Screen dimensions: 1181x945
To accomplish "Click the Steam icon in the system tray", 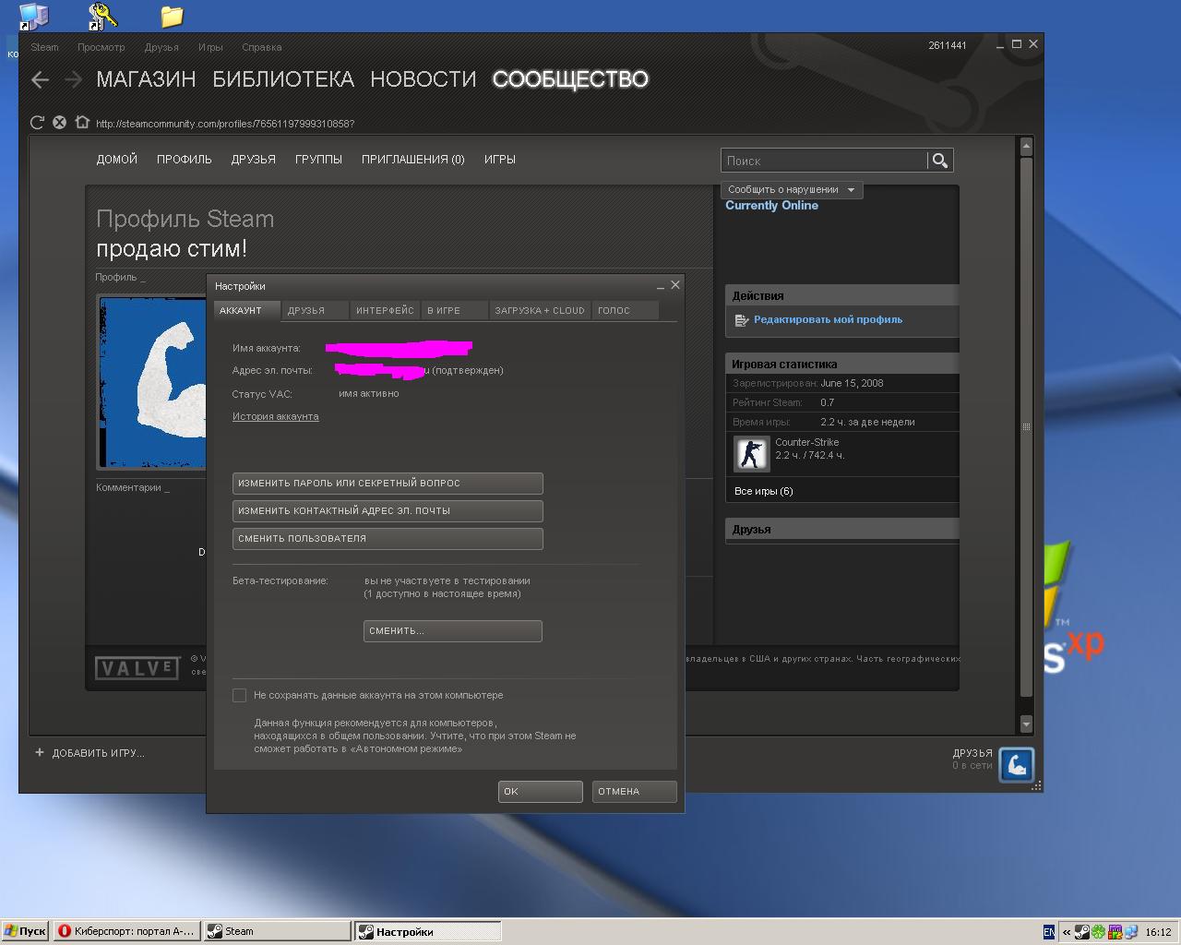I will [x=1082, y=932].
